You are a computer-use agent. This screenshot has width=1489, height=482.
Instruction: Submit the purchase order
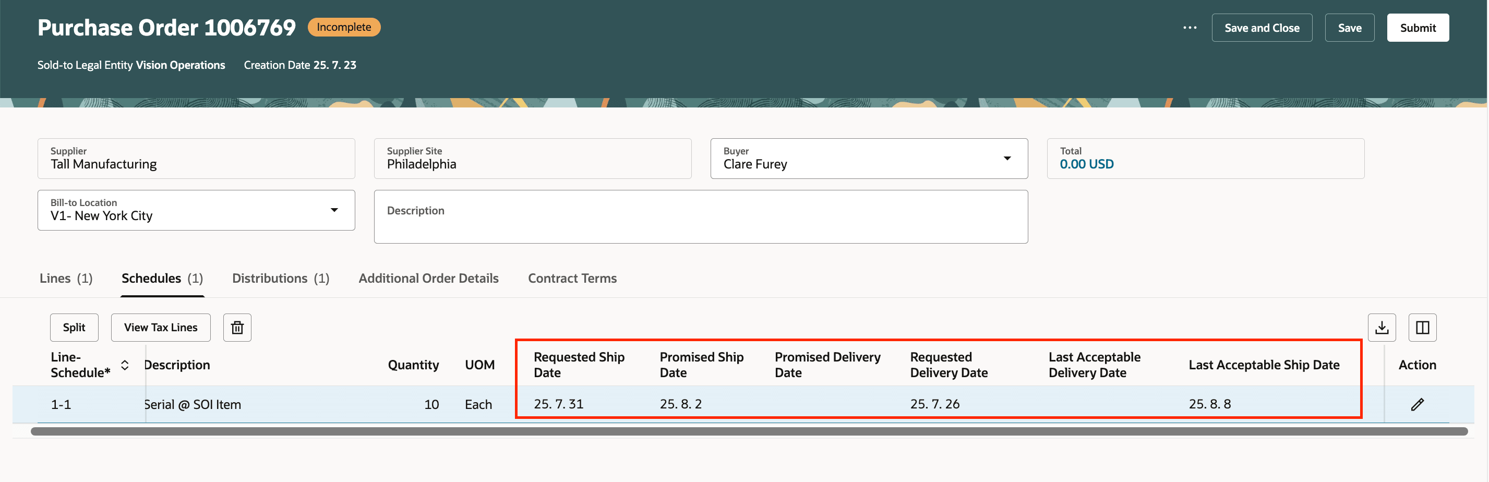pyautogui.click(x=1418, y=28)
